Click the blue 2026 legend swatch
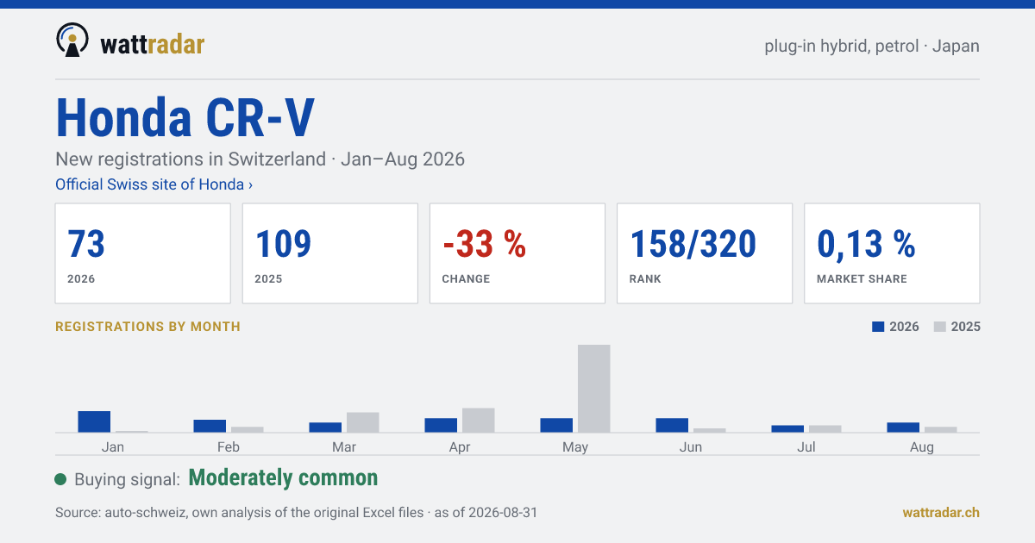Screen dimensions: 1035x543 click(879, 327)
